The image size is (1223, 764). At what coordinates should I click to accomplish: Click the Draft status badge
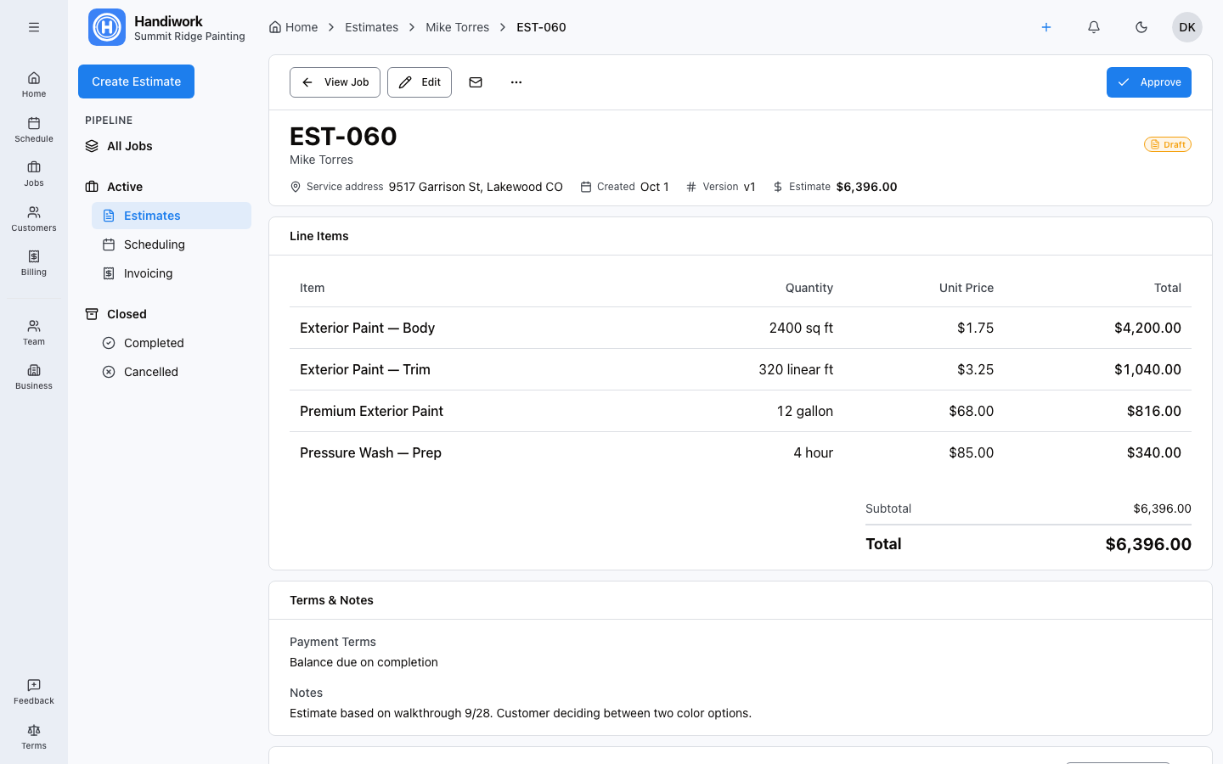coord(1168,144)
